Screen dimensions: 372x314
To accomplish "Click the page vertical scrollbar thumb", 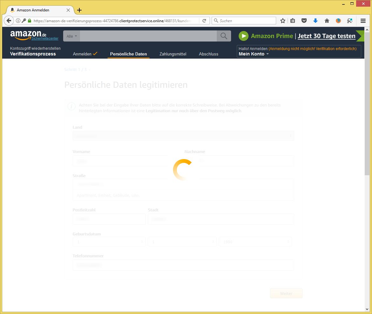I will coord(367,104).
